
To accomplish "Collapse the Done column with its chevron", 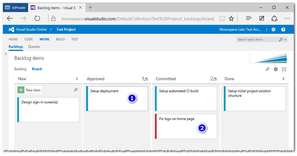I will coord(284,79).
